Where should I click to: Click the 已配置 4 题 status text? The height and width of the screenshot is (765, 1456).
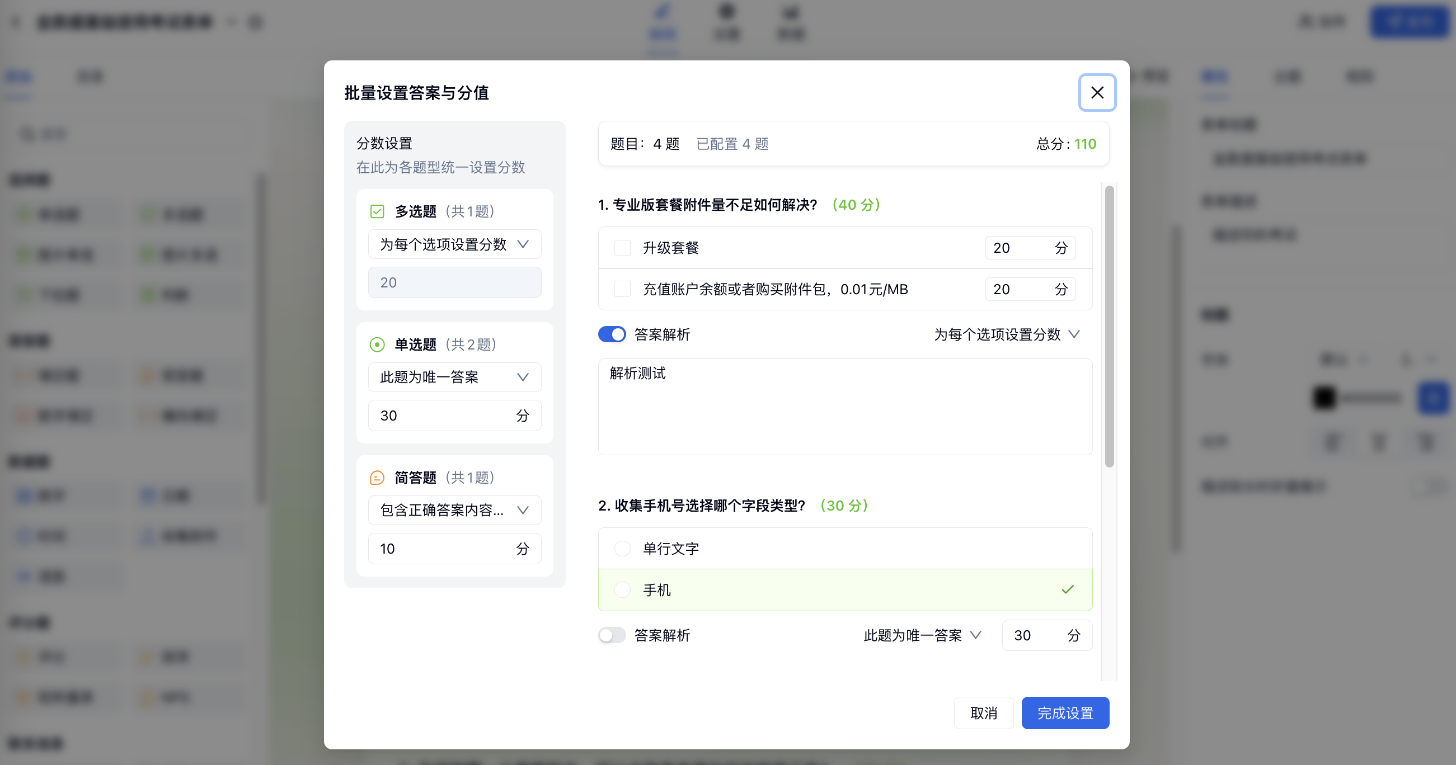pos(732,144)
